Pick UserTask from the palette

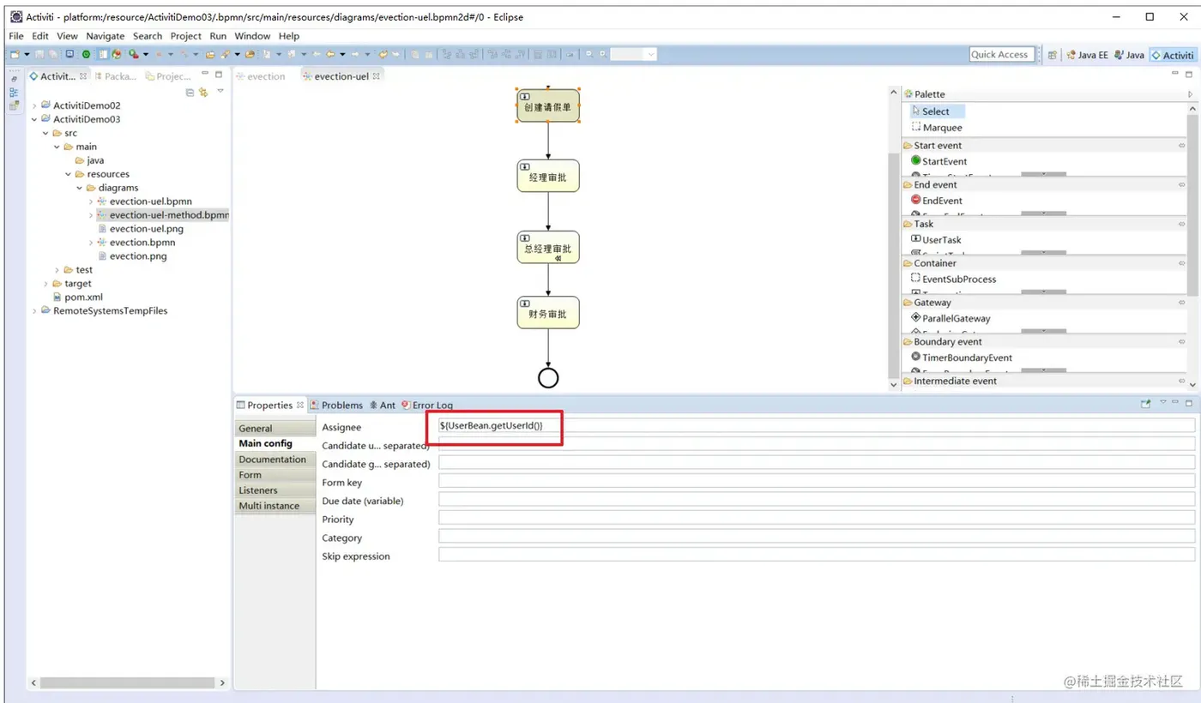click(936, 240)
